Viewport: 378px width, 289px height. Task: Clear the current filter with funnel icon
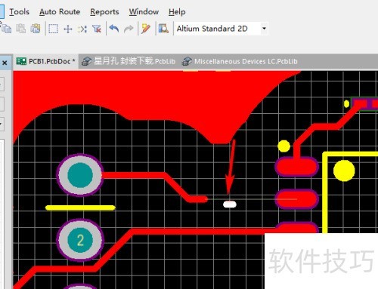[x=97, y=29]
